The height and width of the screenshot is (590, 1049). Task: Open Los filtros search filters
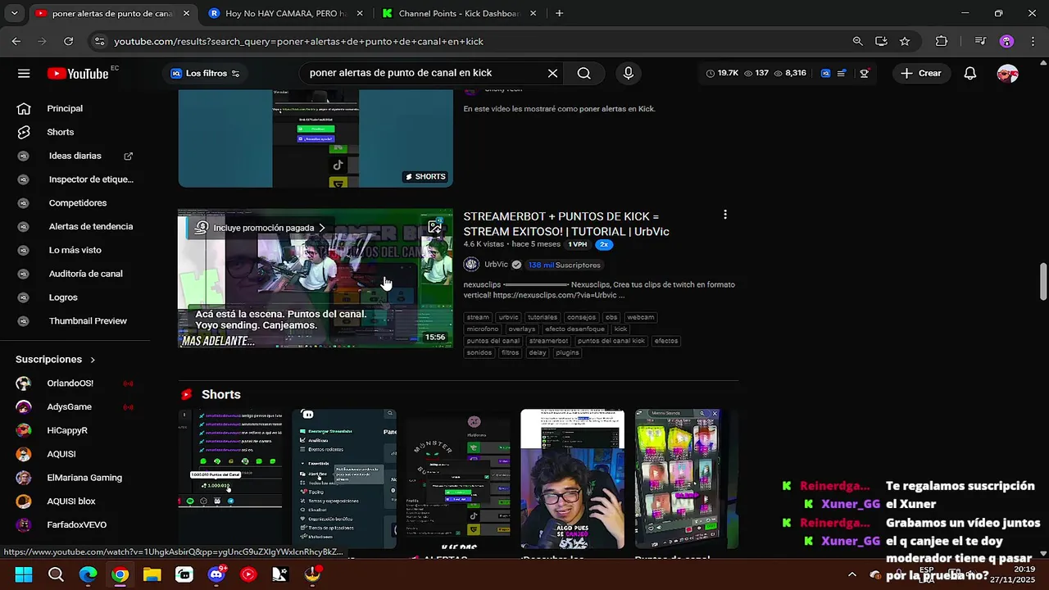(205, 73)
